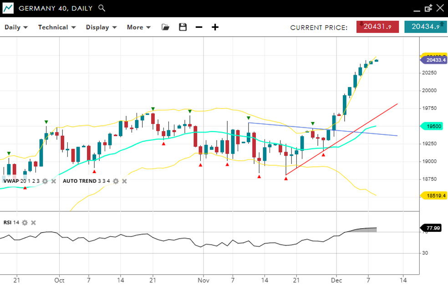
Task: Open RSI 14 settings gear
Action: pos(25,223)
